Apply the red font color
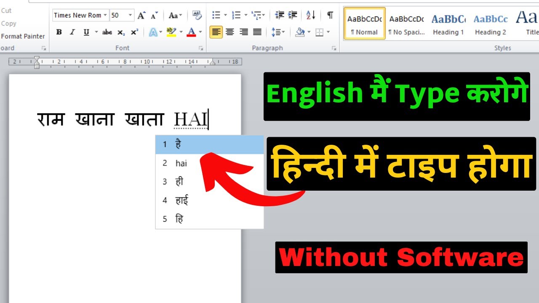The height and width of the screenshot is (303, 539). pos(191,32)
